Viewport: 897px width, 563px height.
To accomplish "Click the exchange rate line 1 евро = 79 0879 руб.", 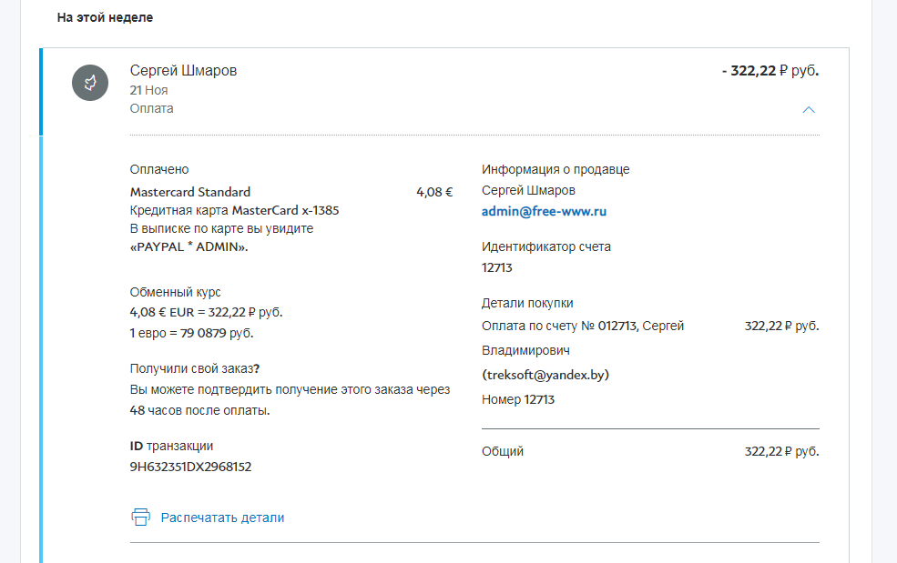I will click(191, 333).
